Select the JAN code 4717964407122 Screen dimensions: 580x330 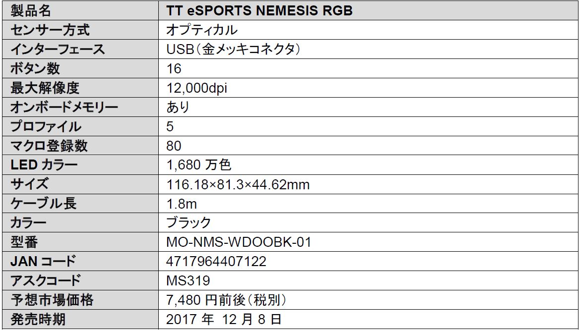[216, 262]
